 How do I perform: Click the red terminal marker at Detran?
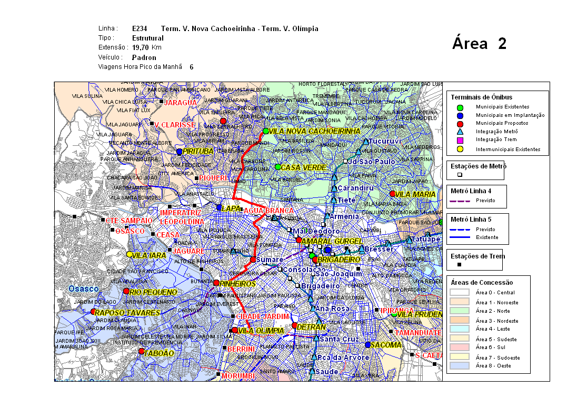point(294,325)
